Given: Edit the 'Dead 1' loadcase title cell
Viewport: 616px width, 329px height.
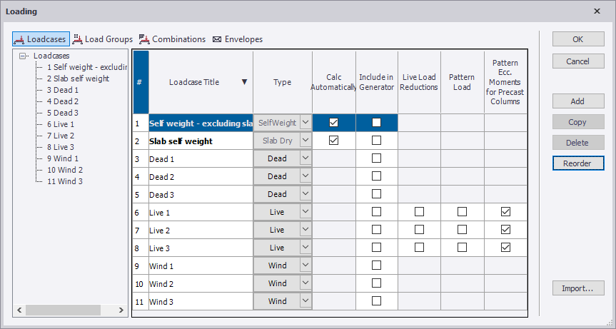Looking at the screenshot, I should [201, 158].
